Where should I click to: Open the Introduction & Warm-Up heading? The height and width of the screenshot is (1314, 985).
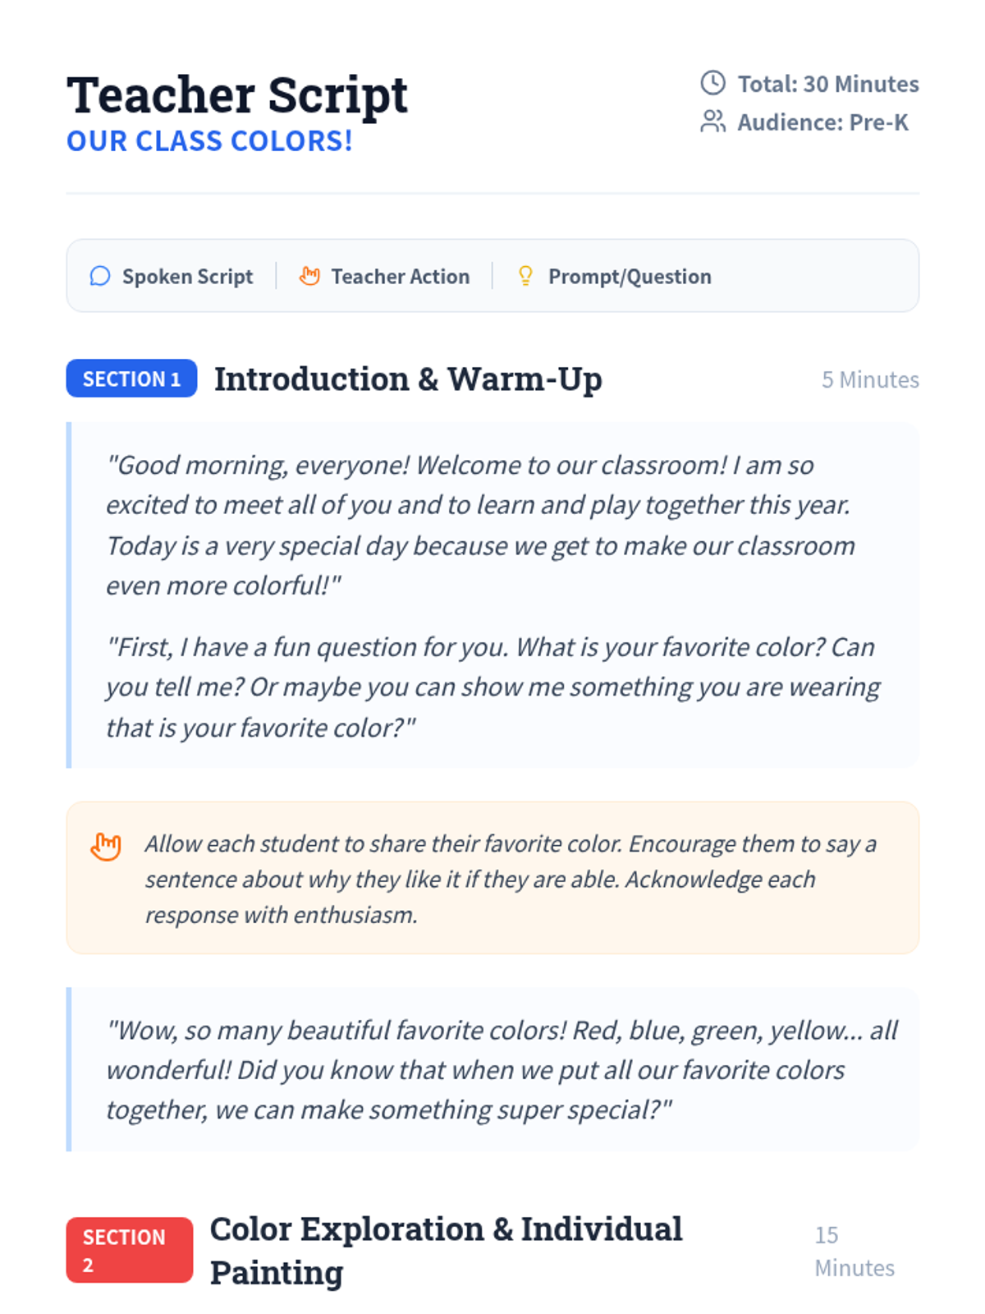click(x=408, y=379)
